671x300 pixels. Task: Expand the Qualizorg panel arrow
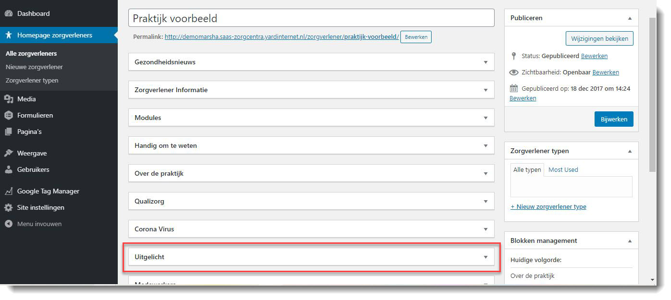485,202
